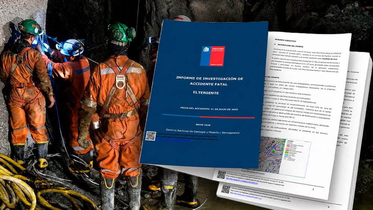Viewport: 373px width, 210px height.
Task: Click the Sernageomin logo on the blue cover
Action: [213, 56]
